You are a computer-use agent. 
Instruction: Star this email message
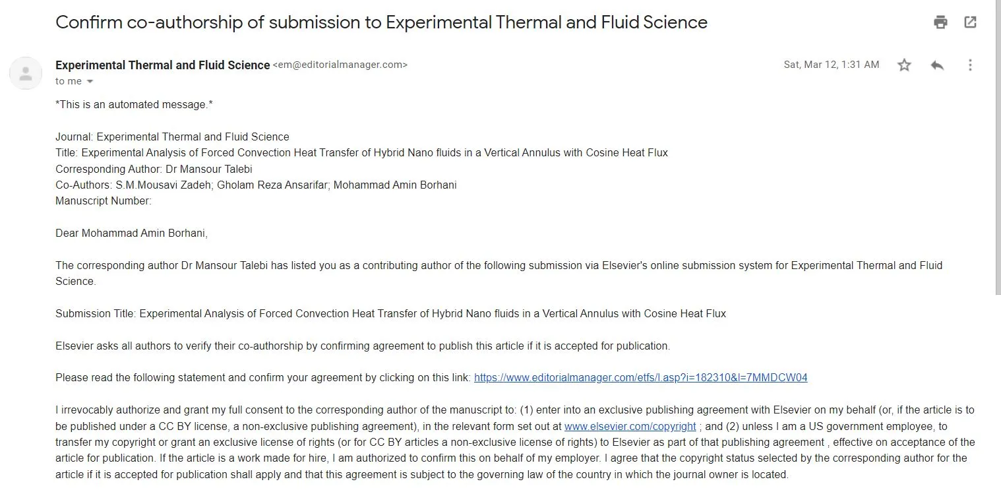pos(904,65)
